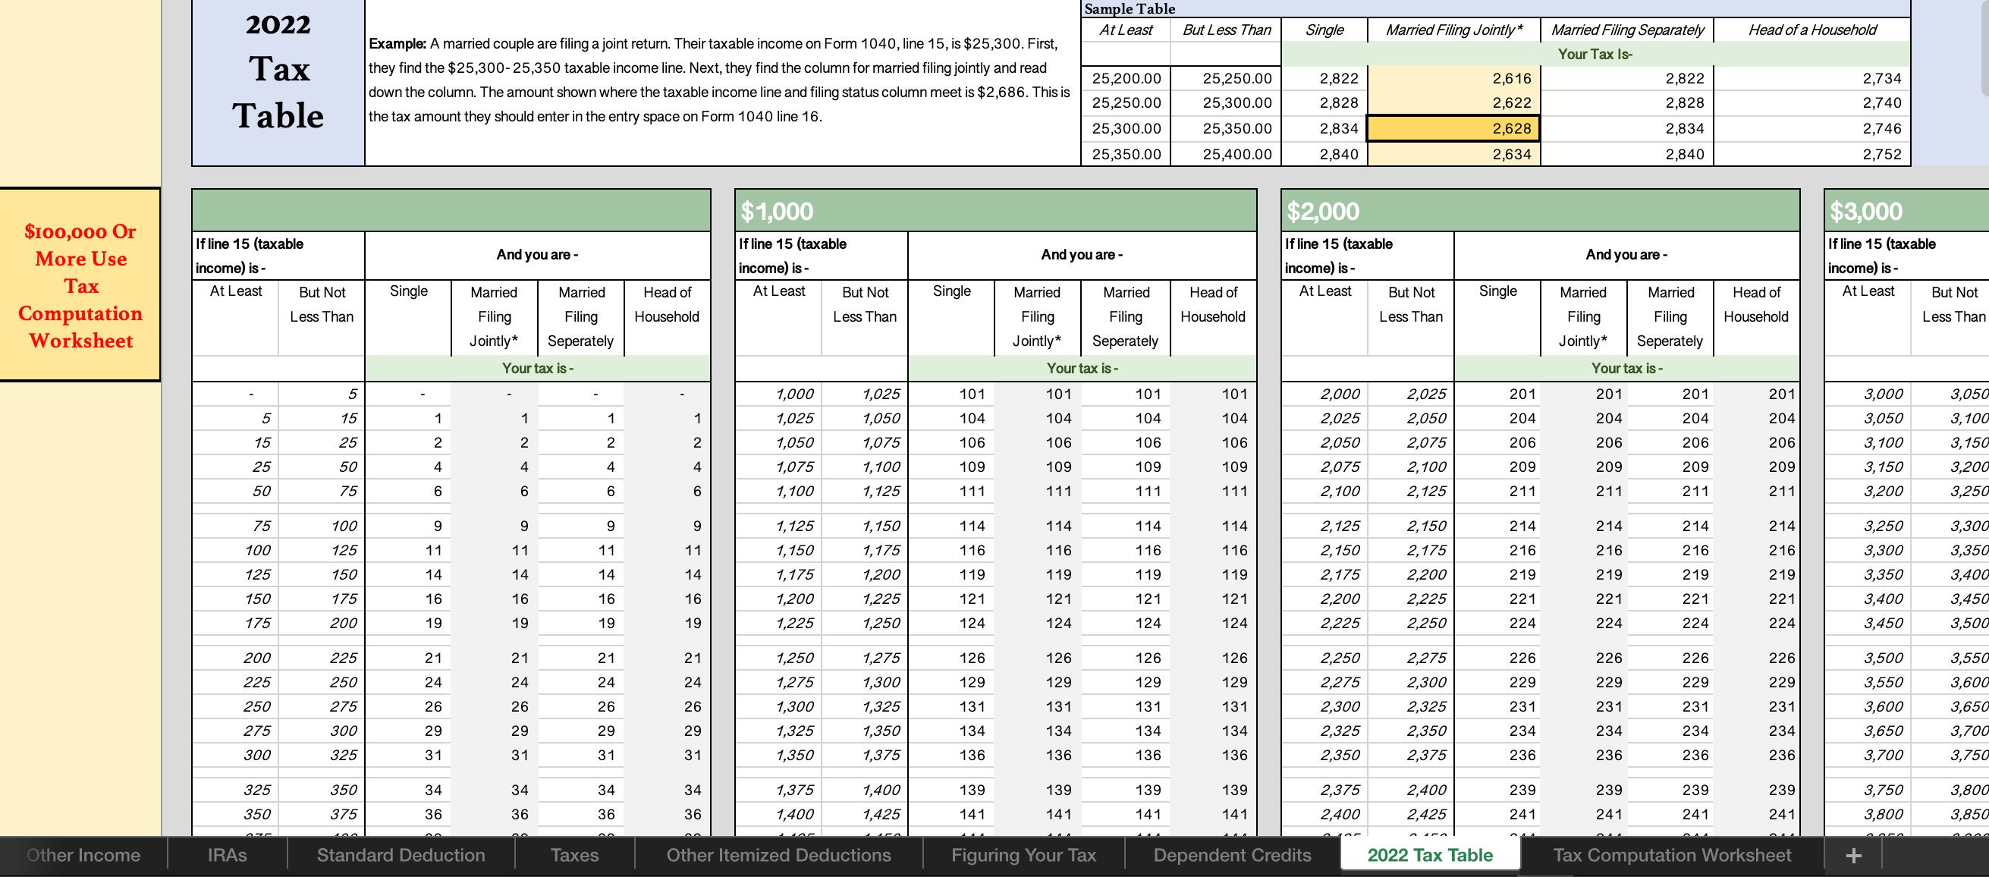Select the Figuring Your Tax tab
The image size is (1989, 877).
[1024, 854]
